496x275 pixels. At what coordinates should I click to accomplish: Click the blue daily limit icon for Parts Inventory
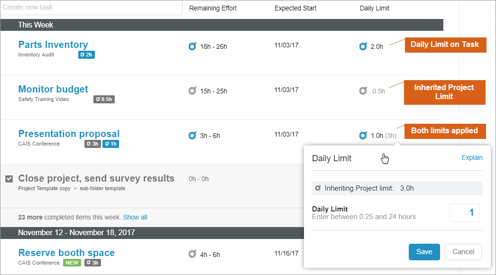[x=363, y=46]
